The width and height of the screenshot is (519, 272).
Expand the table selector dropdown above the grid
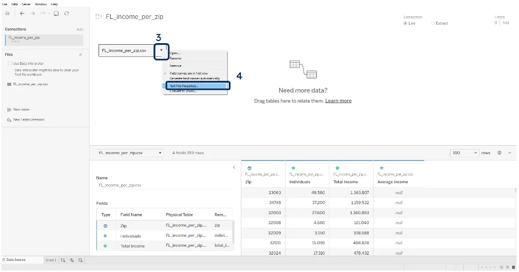(x=160, y=153)
